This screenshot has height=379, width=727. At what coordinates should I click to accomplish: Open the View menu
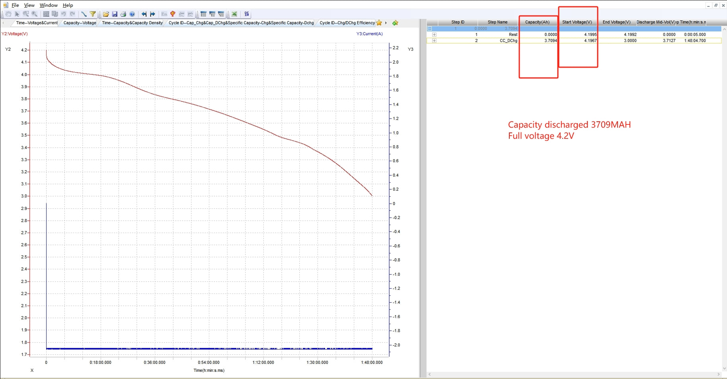[x=29, y=5]
